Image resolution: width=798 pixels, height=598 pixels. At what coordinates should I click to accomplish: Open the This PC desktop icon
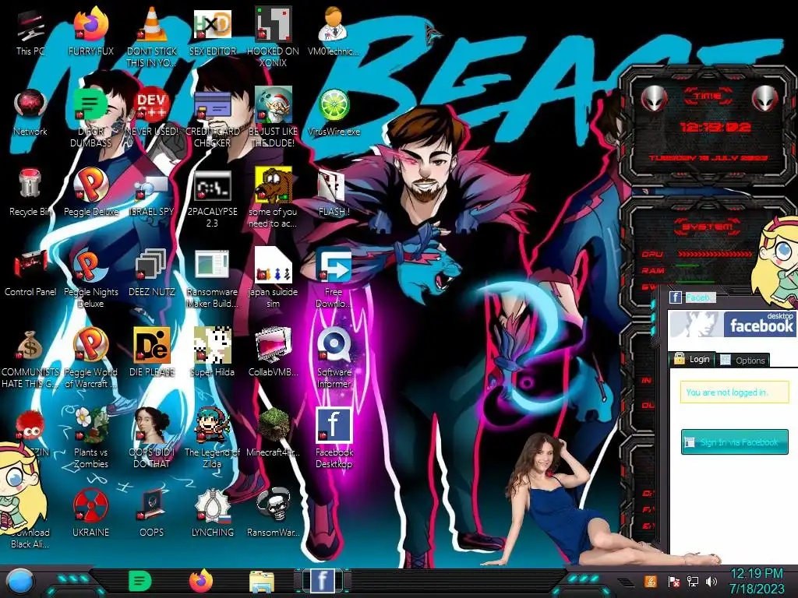pos(30,26)
